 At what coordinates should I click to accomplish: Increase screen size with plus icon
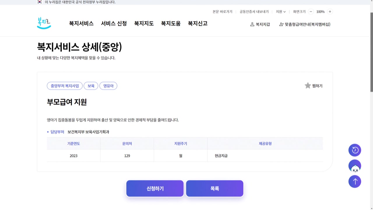[330, 12]
